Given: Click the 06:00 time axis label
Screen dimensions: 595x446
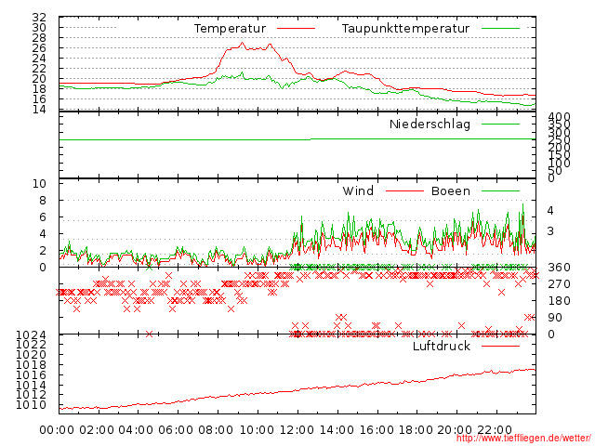Looking at the screenshot, I should click(x=176, y=429).
